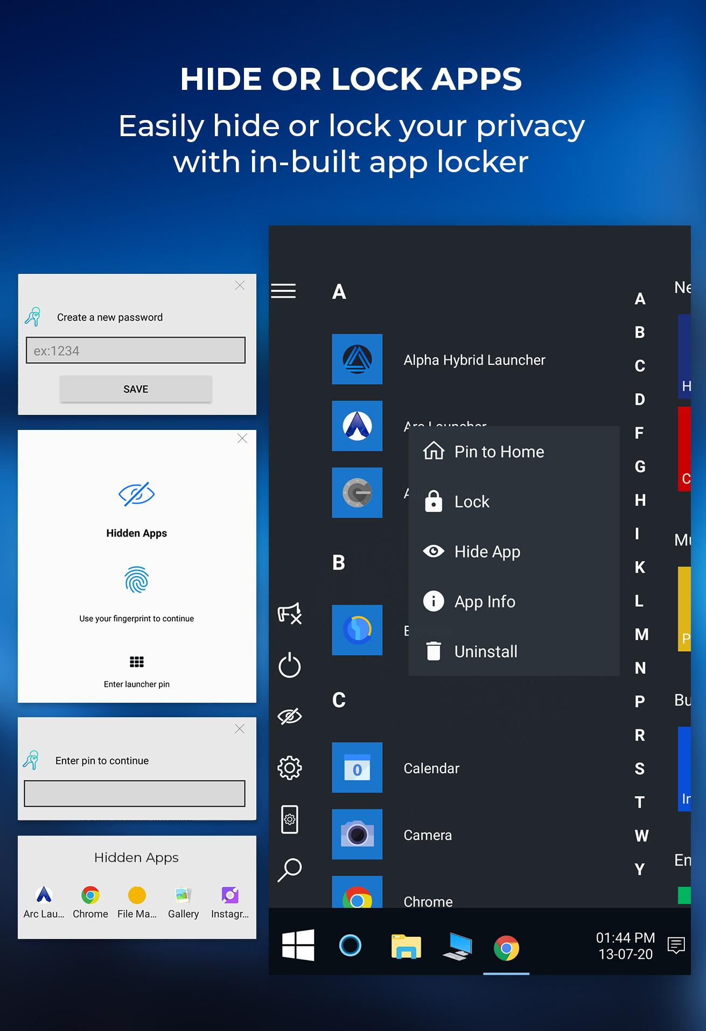Open Alpha Hybrid Launcher app icon

[357, 359]
